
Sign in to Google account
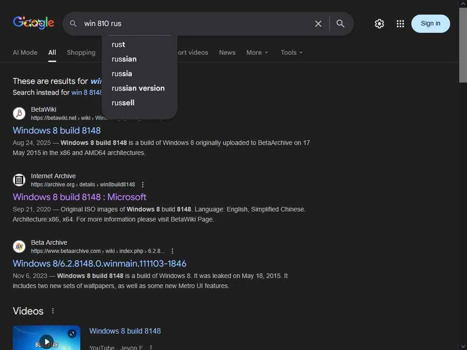[431, 24]
